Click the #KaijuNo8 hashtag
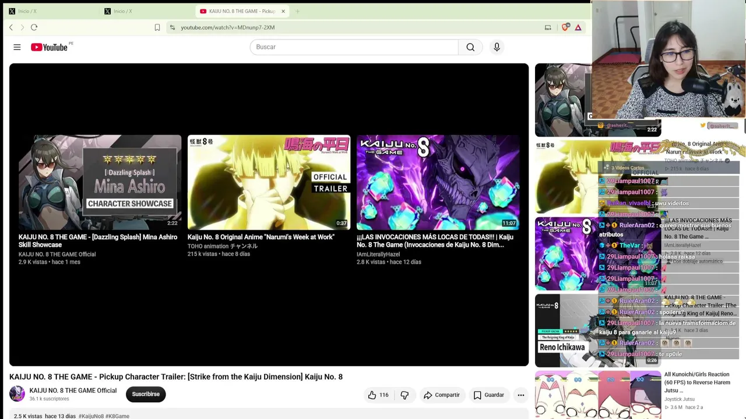 pos(91,416)
